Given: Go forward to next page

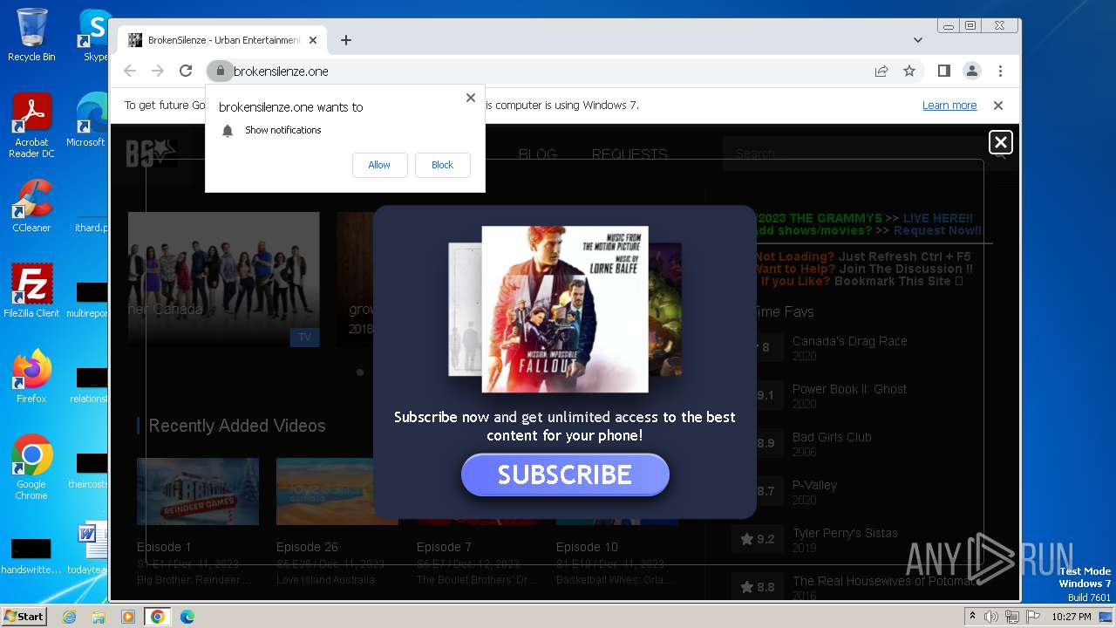Looking at the screenshot, I should [158, 71].
